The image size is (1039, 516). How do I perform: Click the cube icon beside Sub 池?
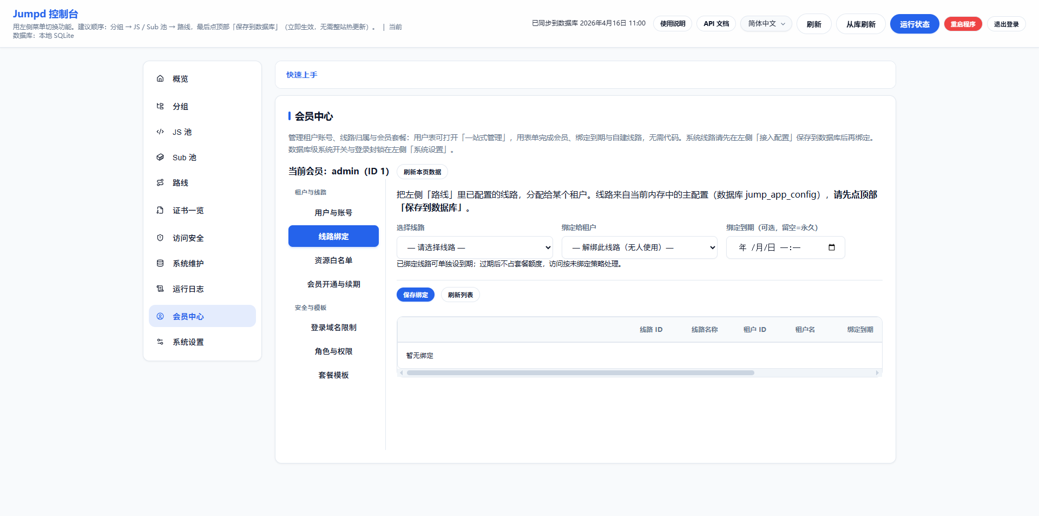[x=160, y=157]
